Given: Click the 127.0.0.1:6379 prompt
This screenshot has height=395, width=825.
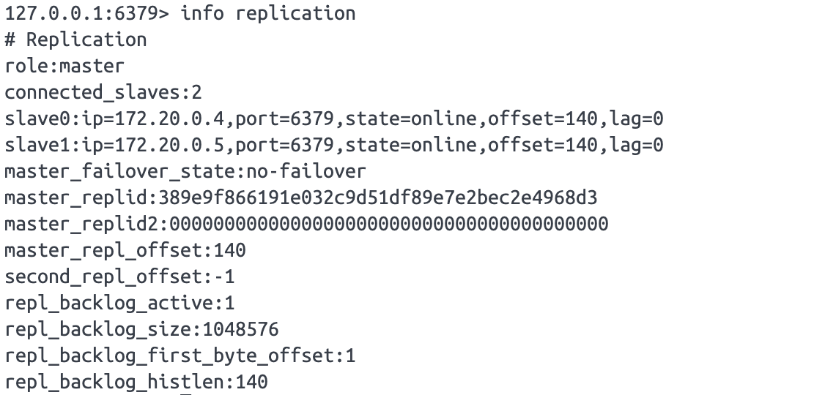Looking at the screenshot, I should coord(86,14).
